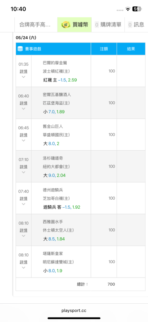Open 詳情 for 堪薩斯皇家 vs 明尼蘇達雙城

(x=23, y=262)
